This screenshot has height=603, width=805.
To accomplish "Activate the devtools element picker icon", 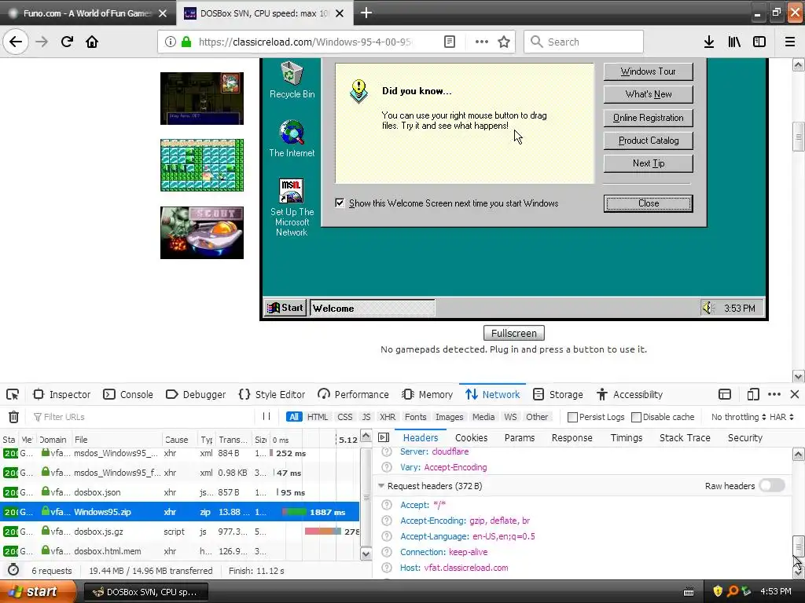I will click(x=13, y=394).
